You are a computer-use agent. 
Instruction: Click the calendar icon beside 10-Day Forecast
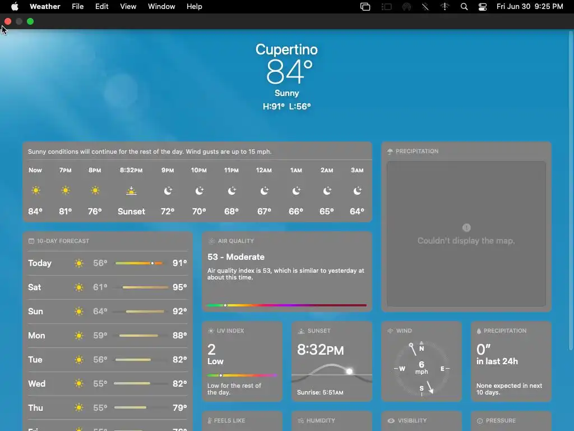(x=31, y=241)
